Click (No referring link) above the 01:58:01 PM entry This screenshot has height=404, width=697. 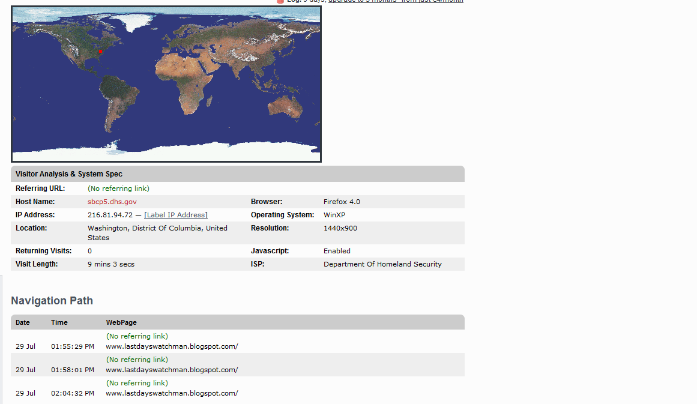137,360
